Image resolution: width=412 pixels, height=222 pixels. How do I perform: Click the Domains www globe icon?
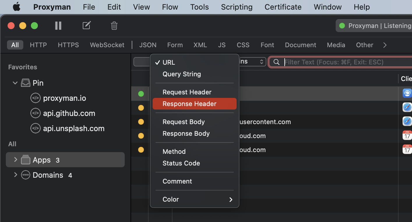(x=26, y=175)
